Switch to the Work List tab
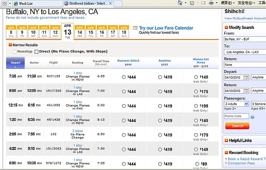The width and height of the screenshot is (266, 170). (x=38, y=4)
